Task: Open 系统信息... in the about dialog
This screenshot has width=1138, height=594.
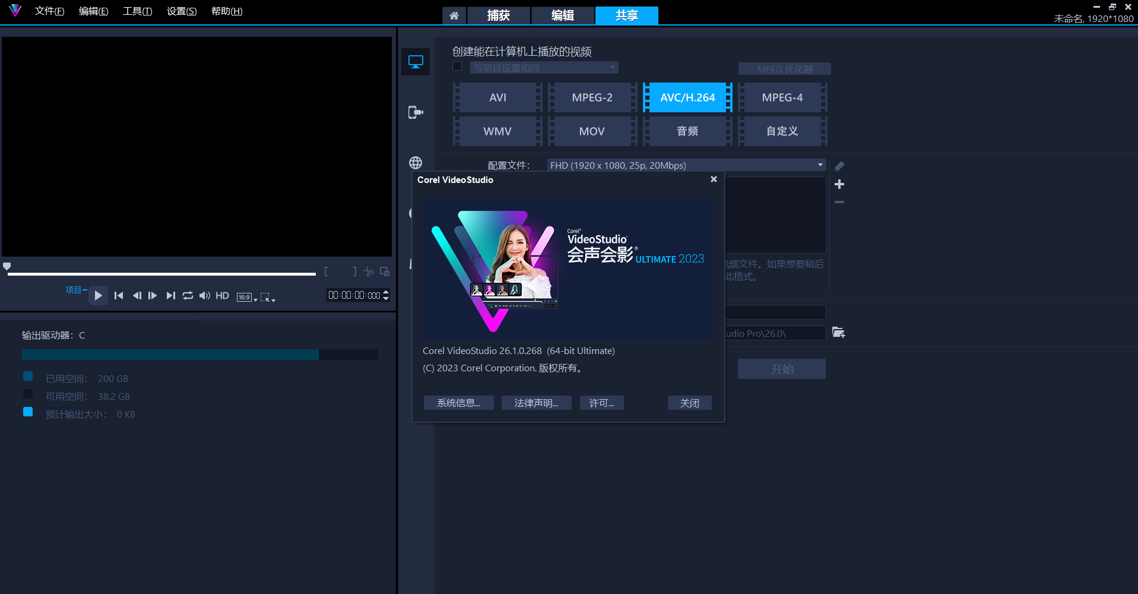Action: [459, 403]
